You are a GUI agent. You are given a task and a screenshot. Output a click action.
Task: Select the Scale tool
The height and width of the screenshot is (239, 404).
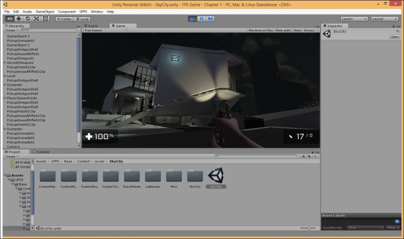36,19
